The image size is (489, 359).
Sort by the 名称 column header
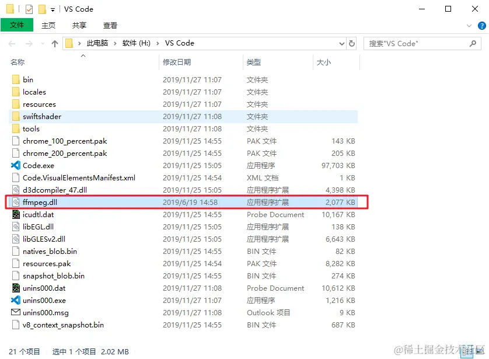(18, 62)
